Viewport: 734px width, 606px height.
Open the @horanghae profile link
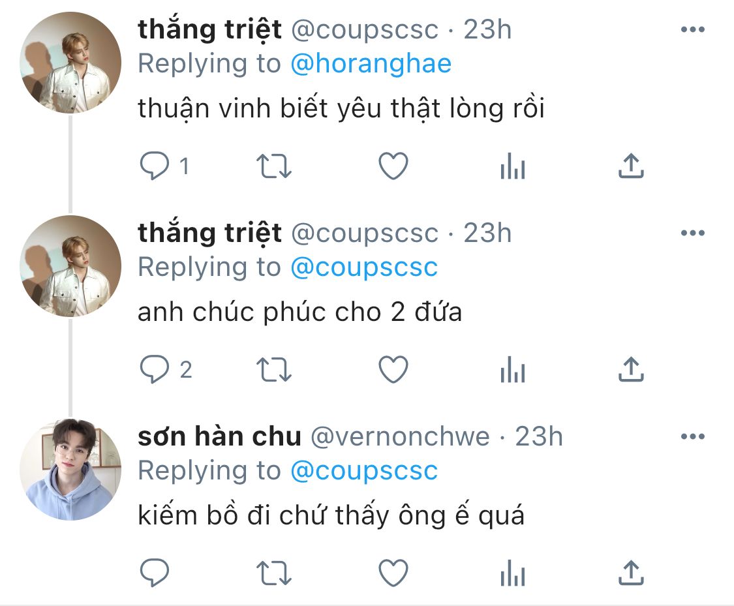point(371,64)
